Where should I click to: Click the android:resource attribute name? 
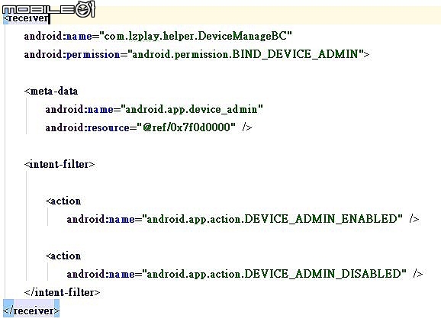coord(88,127)
